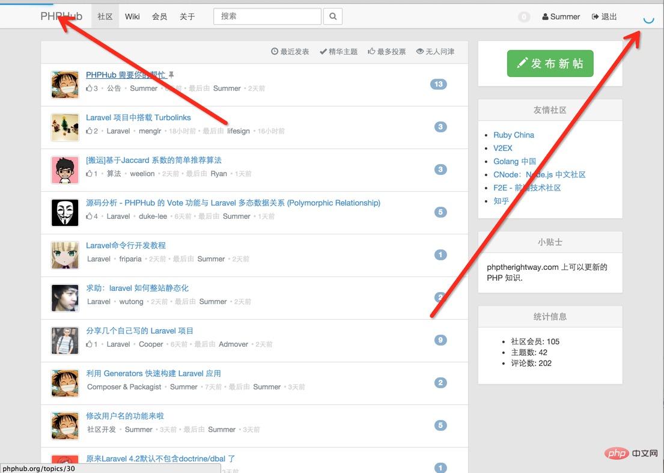Click Cooper's avatar on 分享几个自己写的 Laravel 项目
This screenshot has width=664, height=473.
[x=65, y=340]
